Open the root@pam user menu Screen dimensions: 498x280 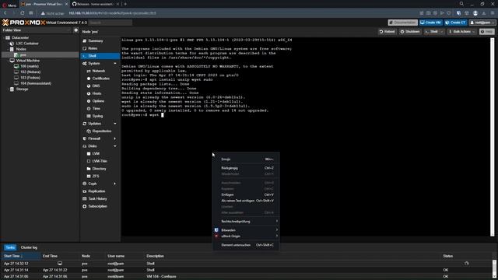[482, 23]
